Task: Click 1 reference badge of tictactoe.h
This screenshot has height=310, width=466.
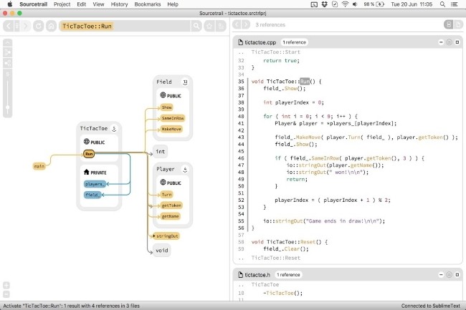Action: coord(288,275)
